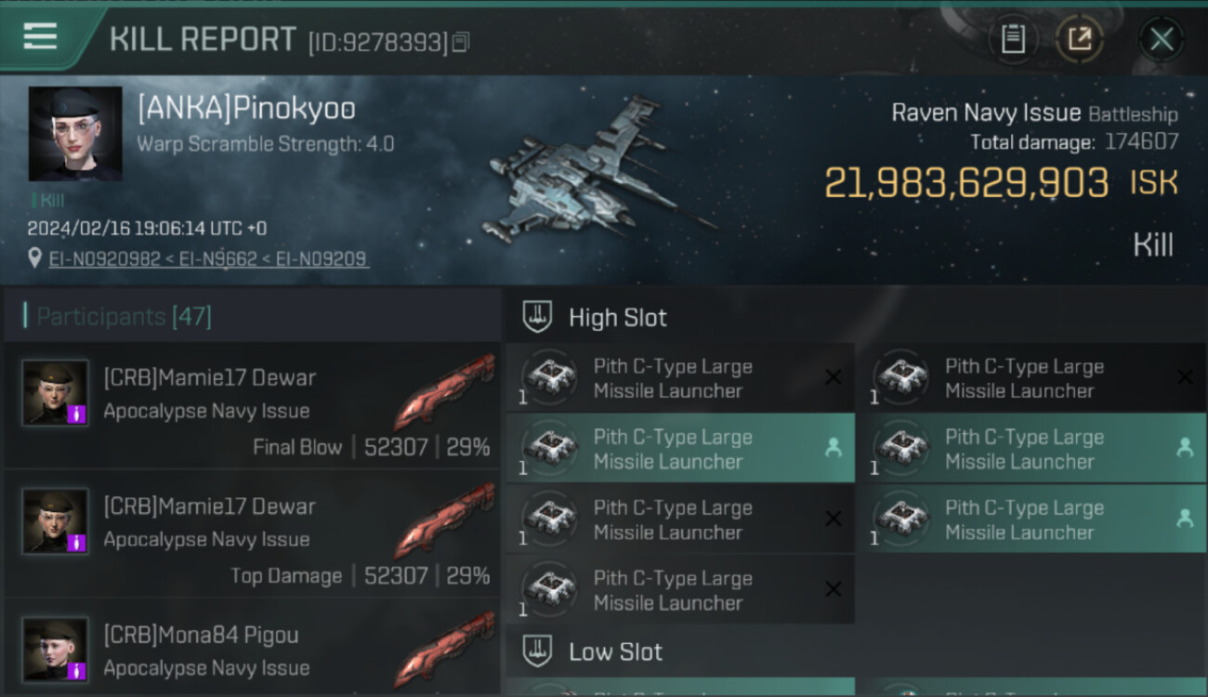The image size is (1208, 697).
Task: Click the Participants [47] header
Action: coord(125,317)
